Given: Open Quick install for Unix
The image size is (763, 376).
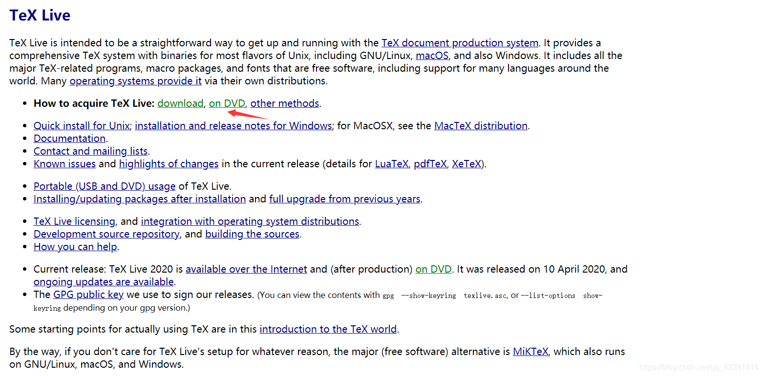Looking at the screenshot, I should tap(82, 126).
